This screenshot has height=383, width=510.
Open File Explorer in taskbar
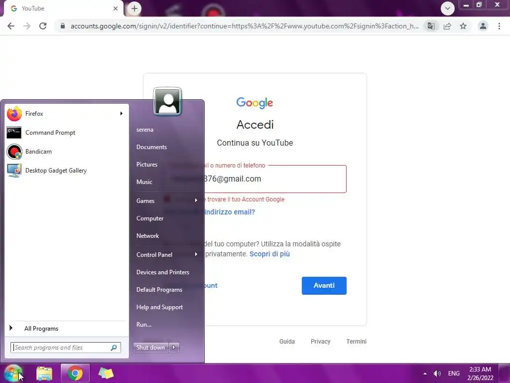point(44,374)
